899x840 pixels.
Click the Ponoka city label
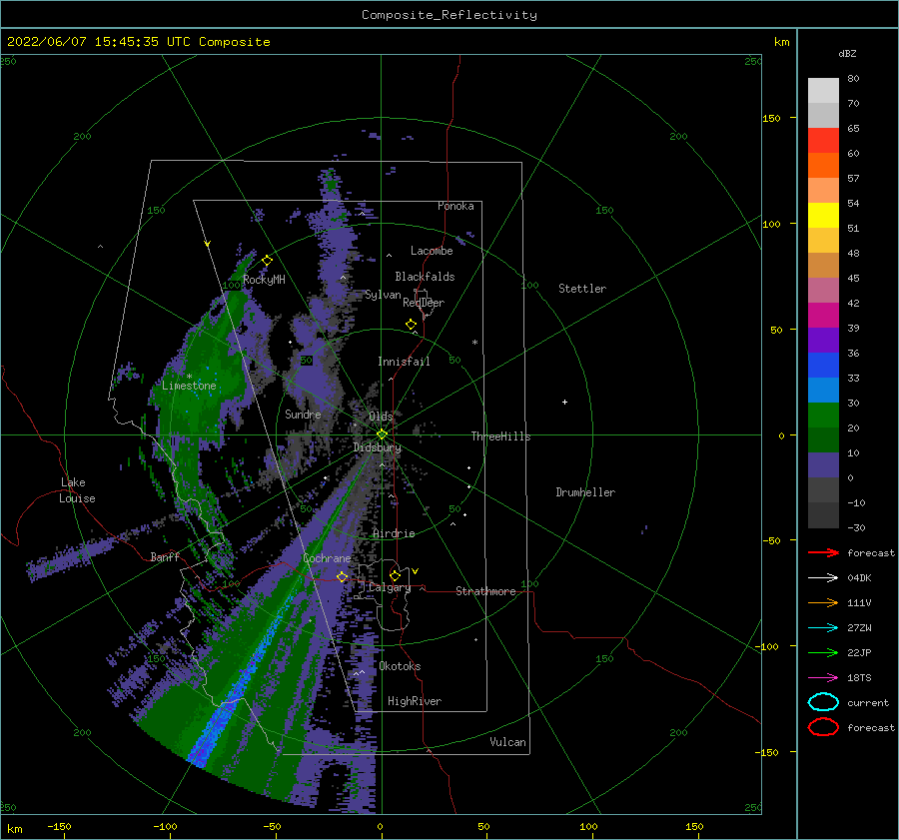pyautogui.click(x=455, y=206)
